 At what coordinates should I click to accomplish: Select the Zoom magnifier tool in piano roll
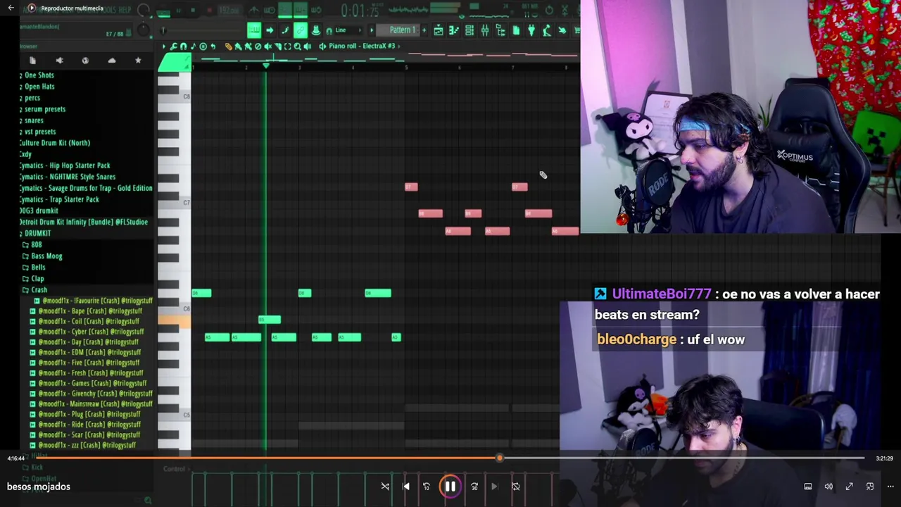pyautogui.click(x=297, y=46)
